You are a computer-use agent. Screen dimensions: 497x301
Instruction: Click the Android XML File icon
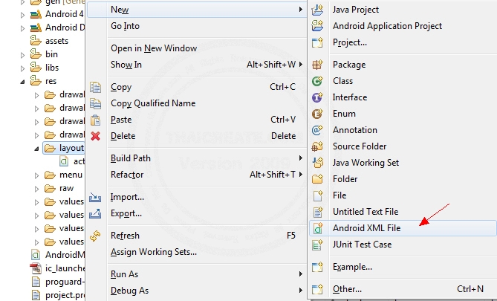(318, 228)
